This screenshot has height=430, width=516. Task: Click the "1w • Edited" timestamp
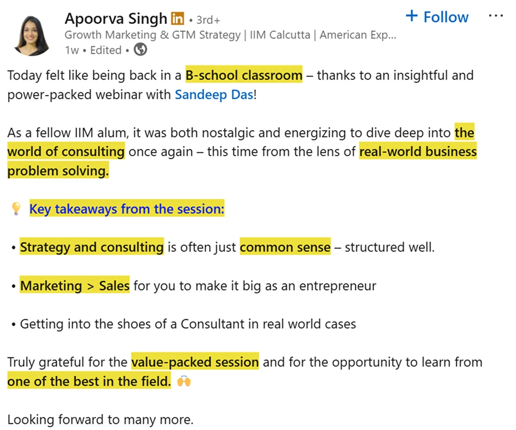tap(93, 50)
